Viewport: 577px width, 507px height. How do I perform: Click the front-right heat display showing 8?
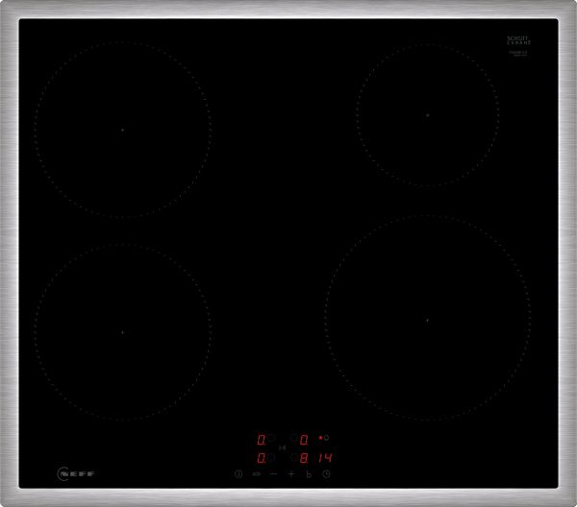pos(304,457)
